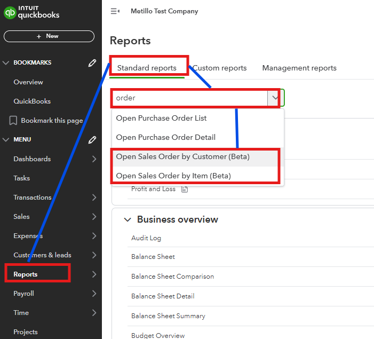
Task: Click the + New button
Action: pyautogui.click(x=49, y=36)
